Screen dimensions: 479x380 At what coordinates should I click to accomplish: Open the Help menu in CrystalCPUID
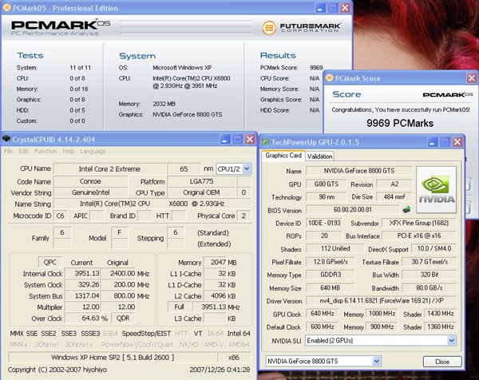coord(69,151)
